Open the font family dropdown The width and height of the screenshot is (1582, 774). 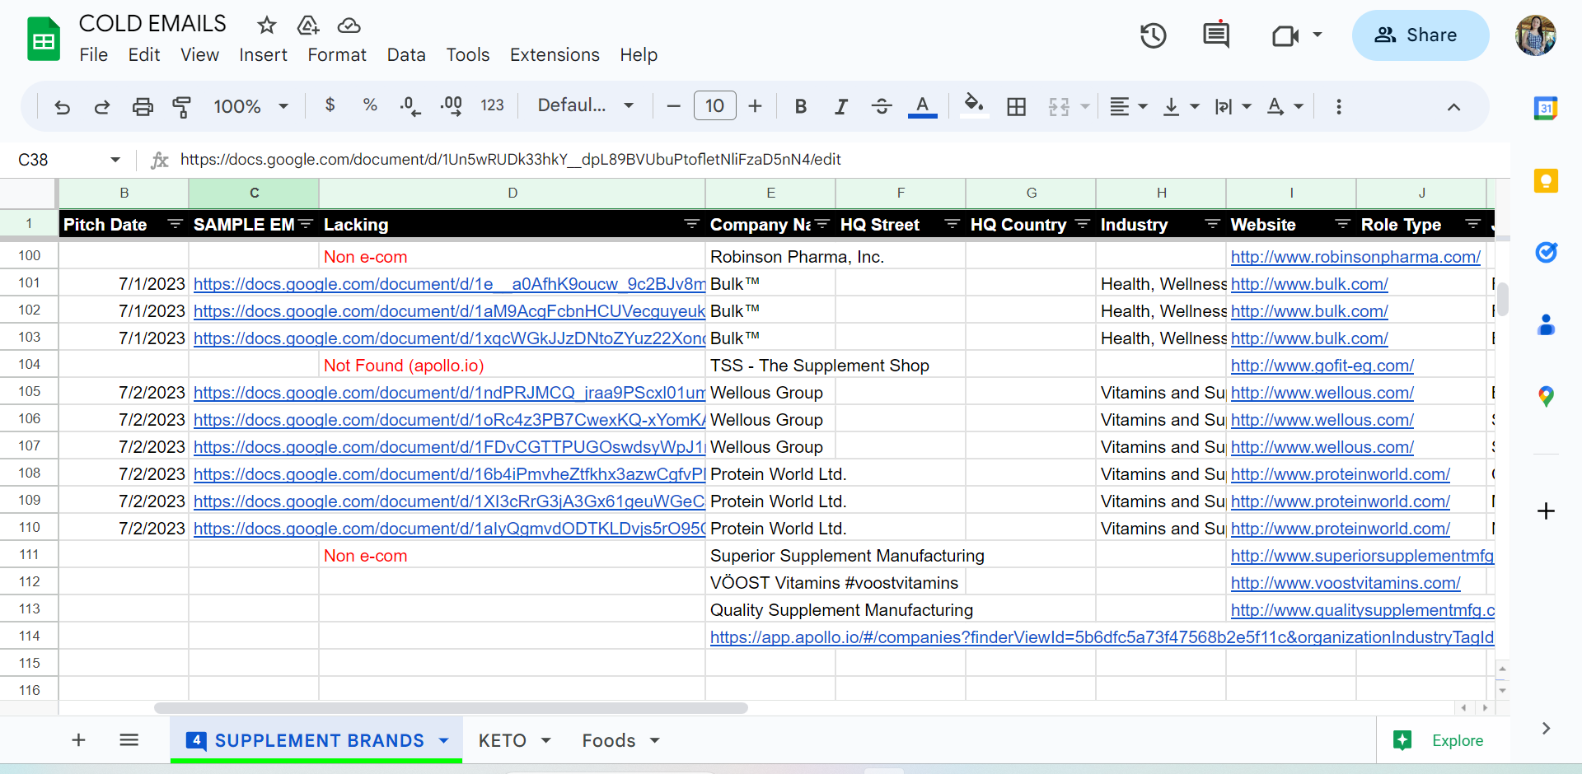[x=585, y=106]
